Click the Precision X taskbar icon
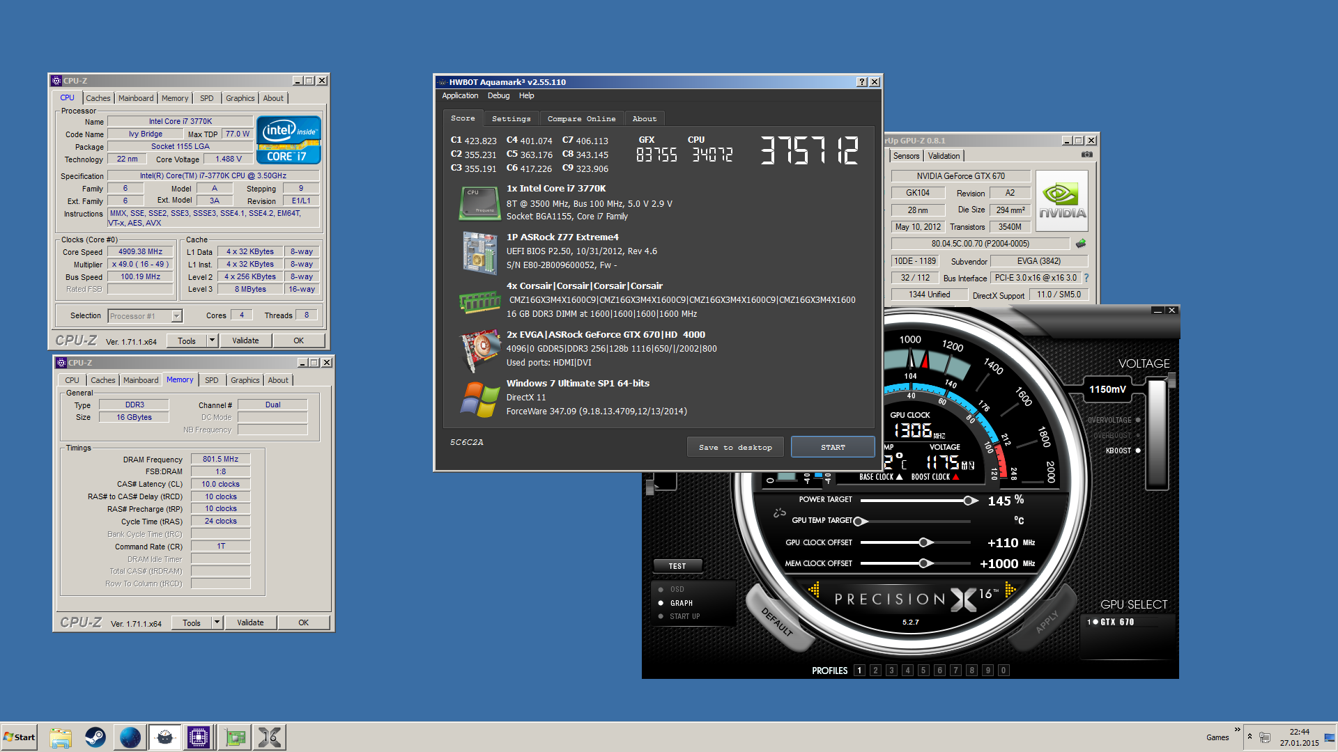The height and width of the screenshot is (752, 1338). (270, 737)
